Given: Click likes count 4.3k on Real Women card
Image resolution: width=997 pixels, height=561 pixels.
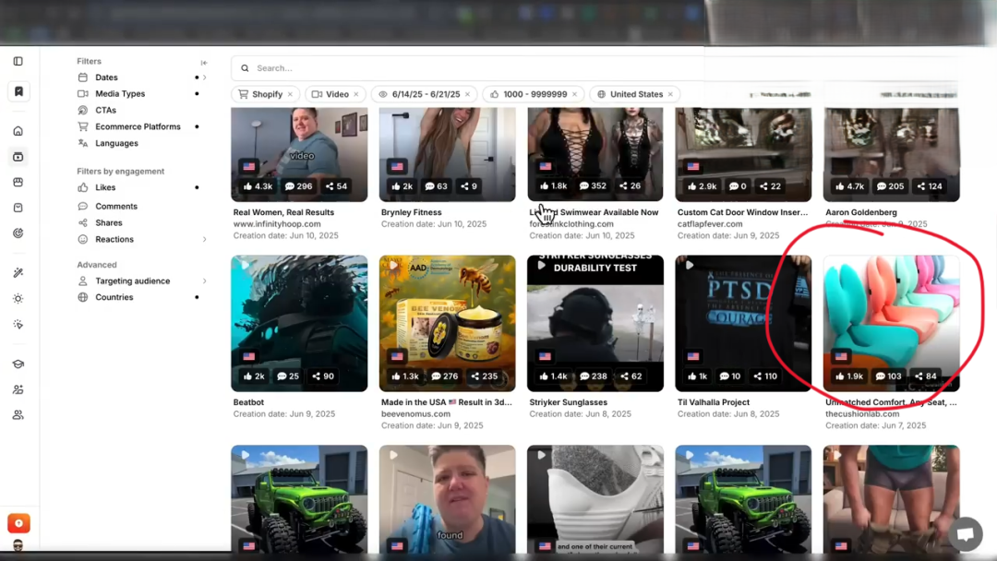Looking at the screenshot, I should coord(258,186).
